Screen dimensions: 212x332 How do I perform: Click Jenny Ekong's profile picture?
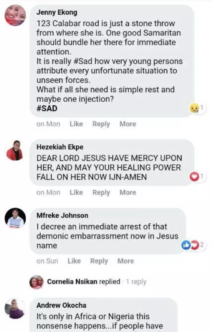[x=15, y=15]
